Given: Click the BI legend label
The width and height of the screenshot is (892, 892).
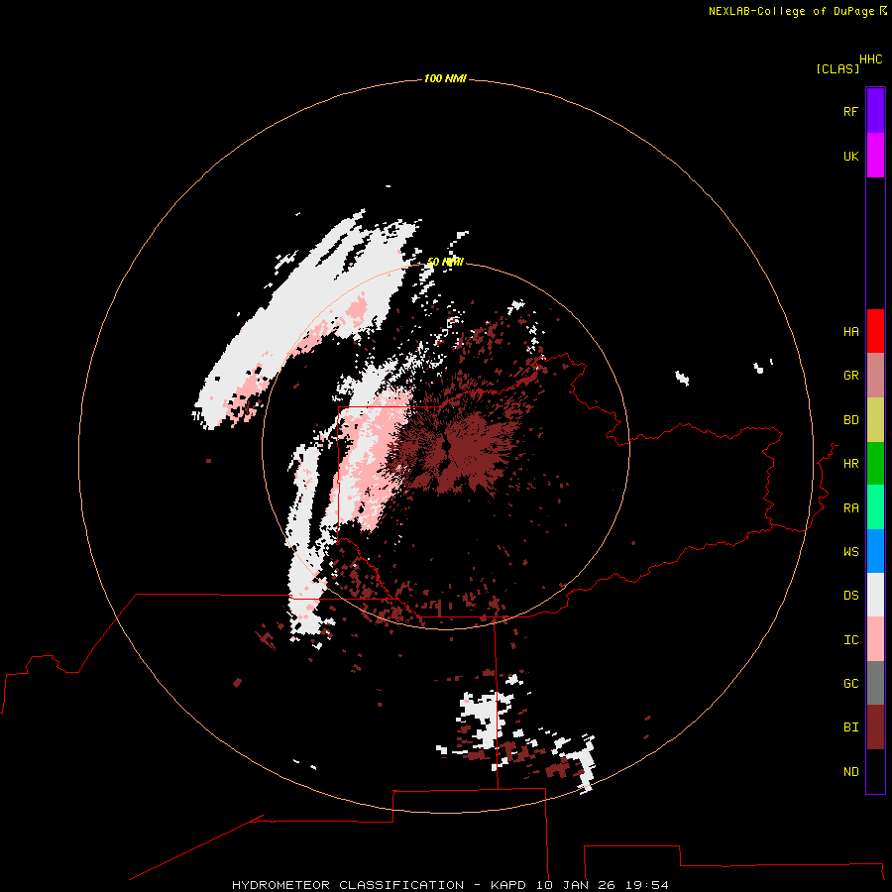Looking at the screenshot, I should 850,727.
